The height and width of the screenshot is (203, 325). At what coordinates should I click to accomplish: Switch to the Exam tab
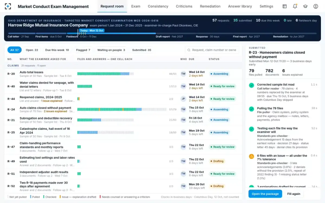pyautogui.click(x=136, y=6)
